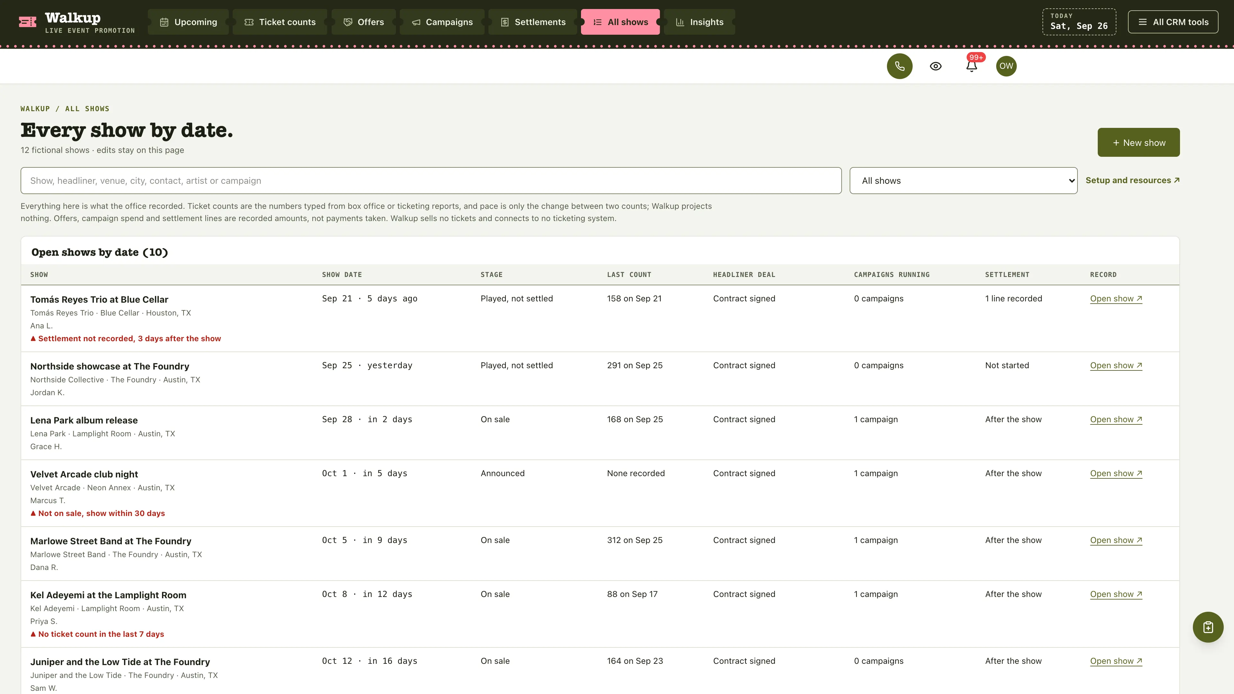1234x694 pixels.
Task: Open show for Tomás Reyes Trio
Action: [1116, 298]
